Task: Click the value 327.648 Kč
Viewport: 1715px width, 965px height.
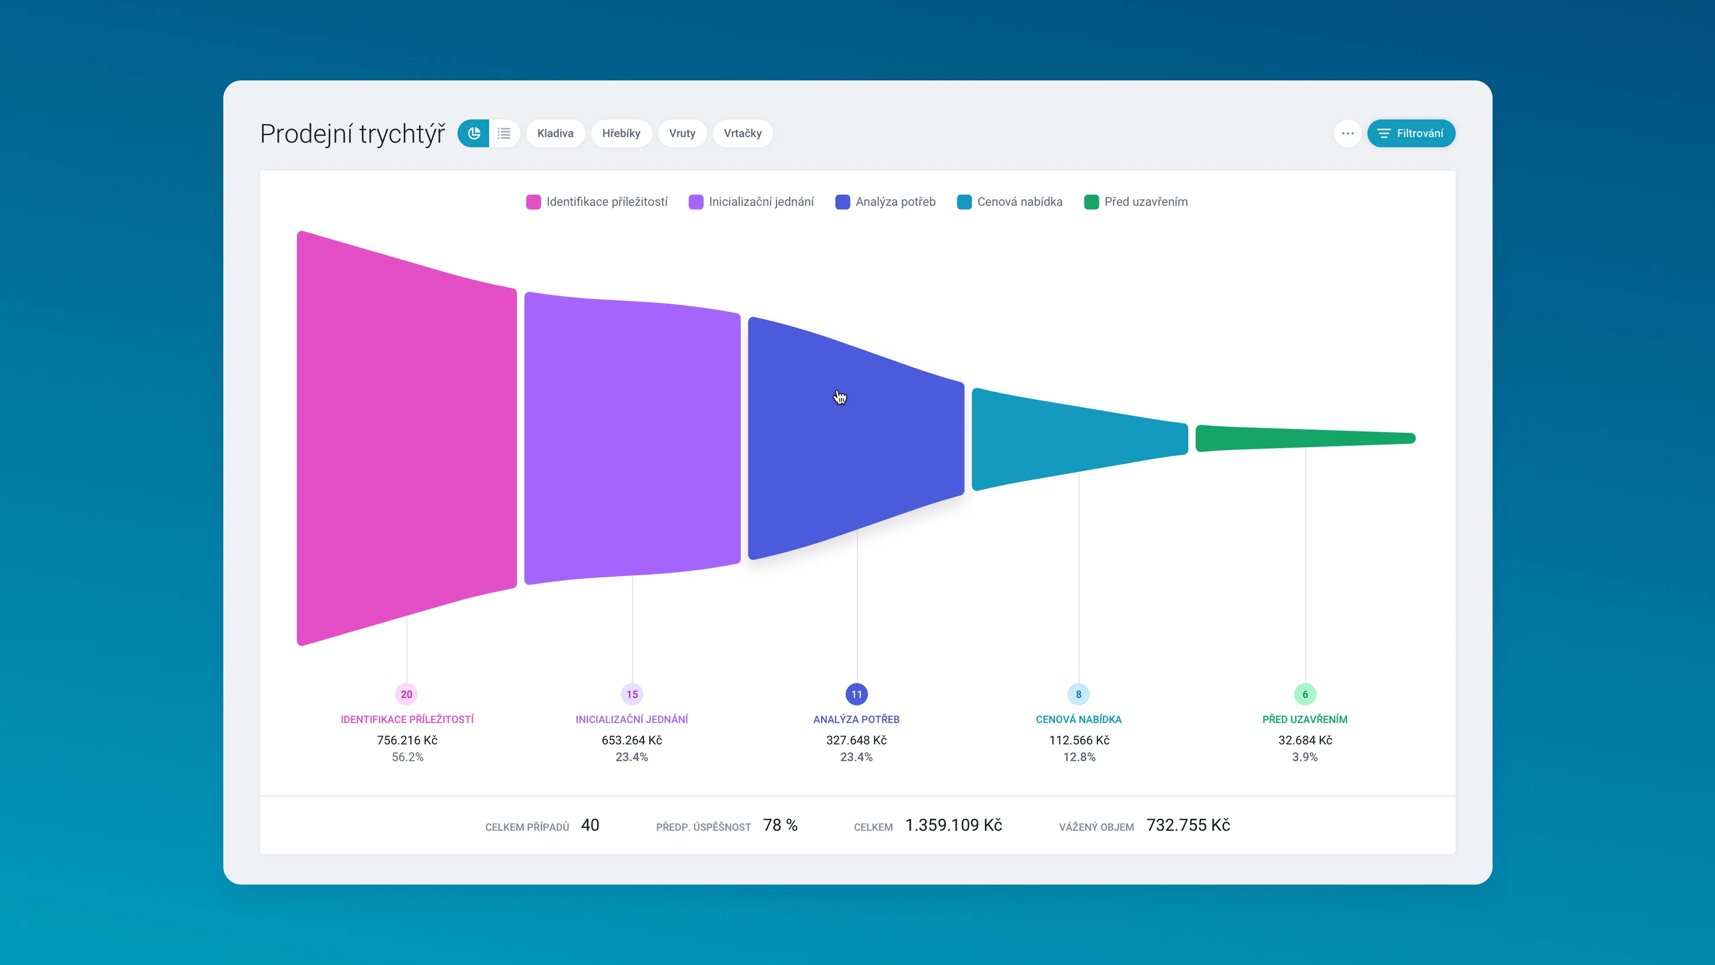Action: pos(857,740)
